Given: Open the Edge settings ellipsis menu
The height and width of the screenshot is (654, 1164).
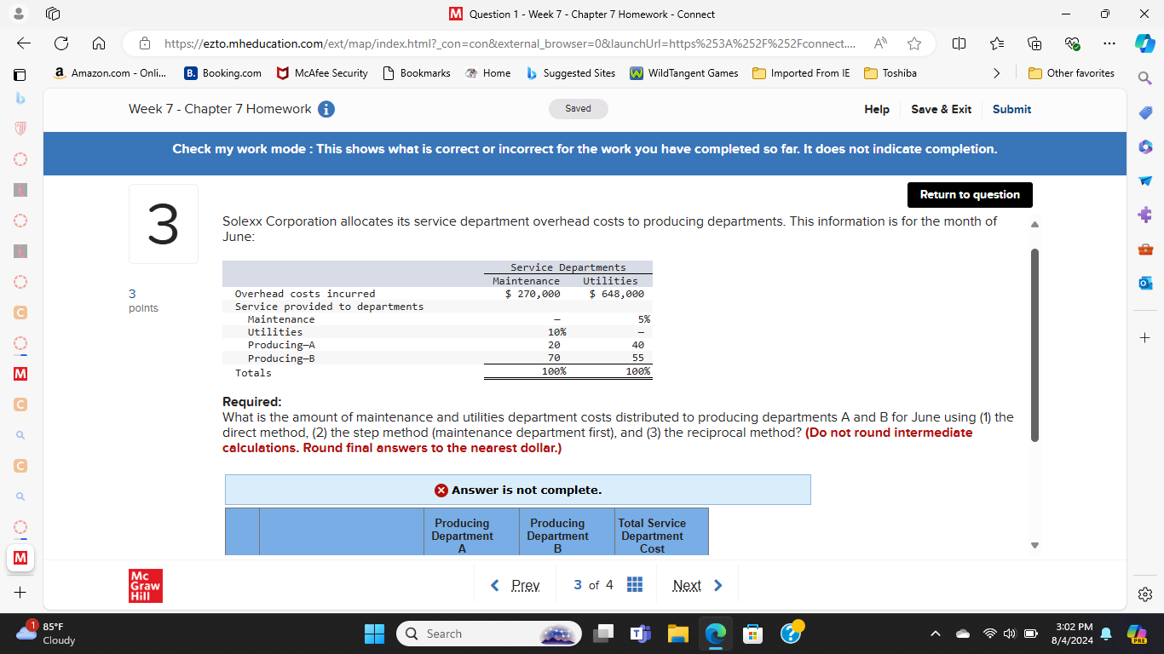Looking at the screenshot, I should [x=1109, y=43].
